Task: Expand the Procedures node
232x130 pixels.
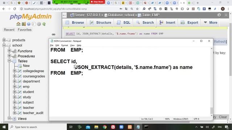Action: tap(9, 56)
